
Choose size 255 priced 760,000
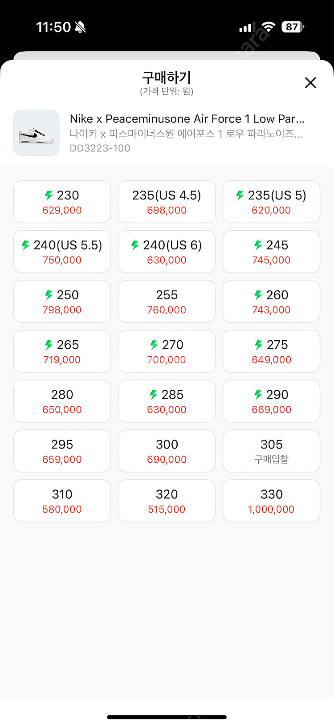(x=167, y=302)
